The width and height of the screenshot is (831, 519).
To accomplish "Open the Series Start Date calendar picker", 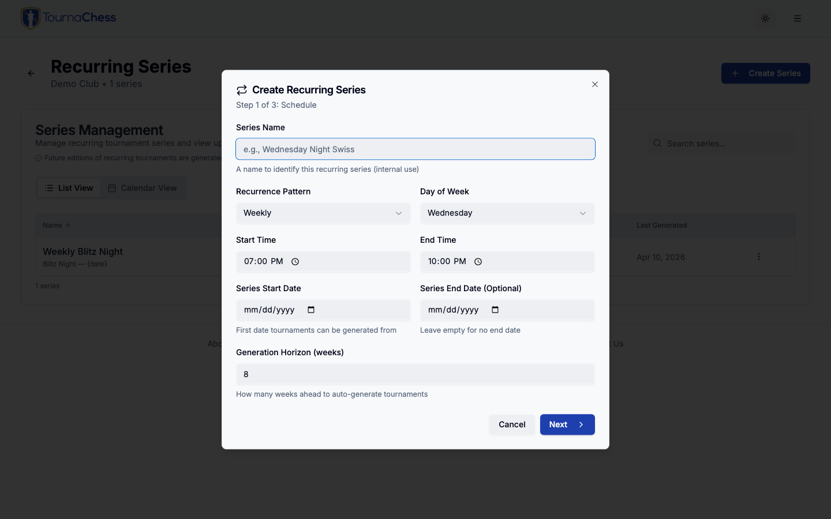I will pyautogui.click(x=311, y=310).
